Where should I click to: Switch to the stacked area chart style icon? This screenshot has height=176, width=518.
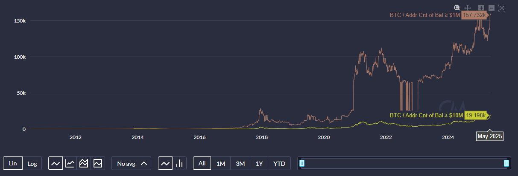pos(84,163)
